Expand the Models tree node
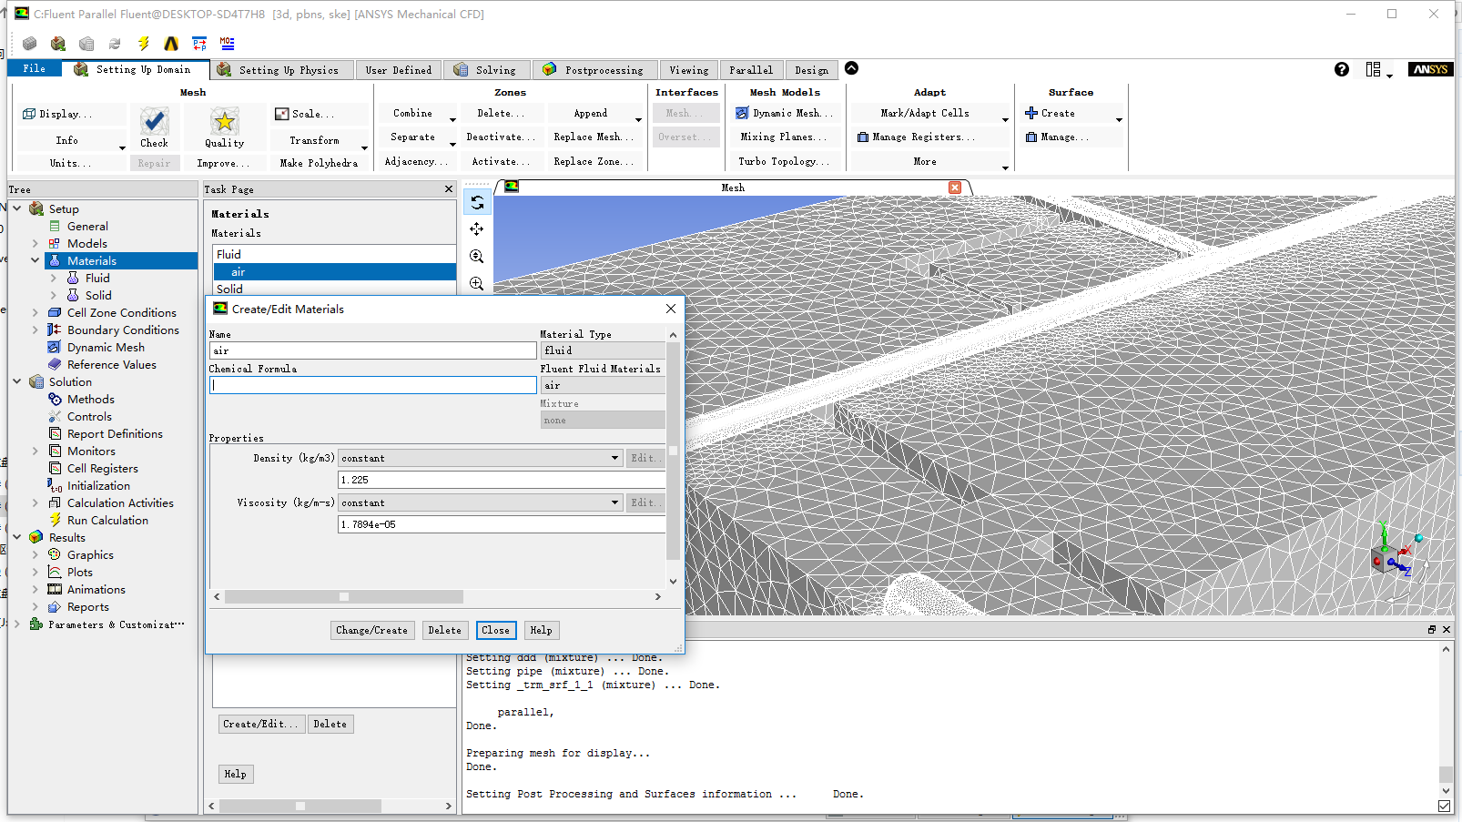 click(36, 243)
